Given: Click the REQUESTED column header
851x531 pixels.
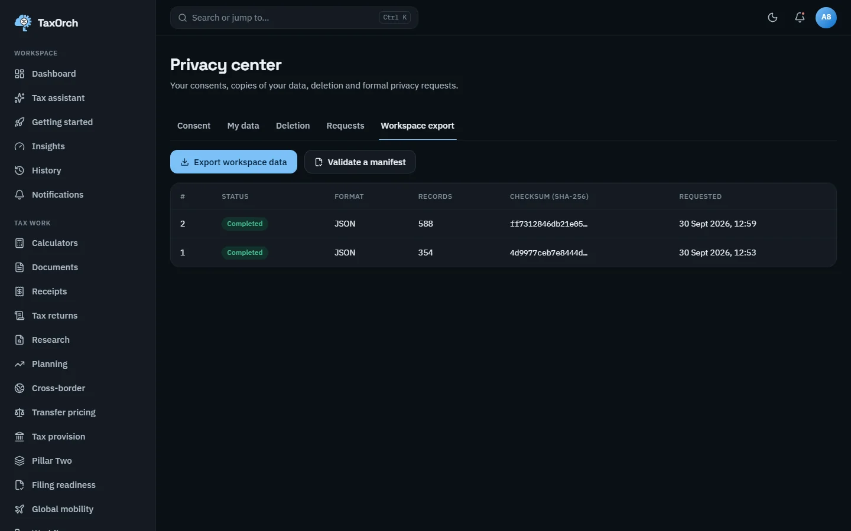Looking at the screenshot, I should (700, 196).
